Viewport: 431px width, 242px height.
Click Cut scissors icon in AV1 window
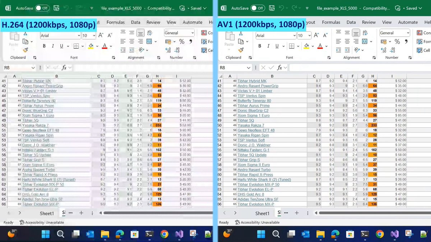pos(241,34)
